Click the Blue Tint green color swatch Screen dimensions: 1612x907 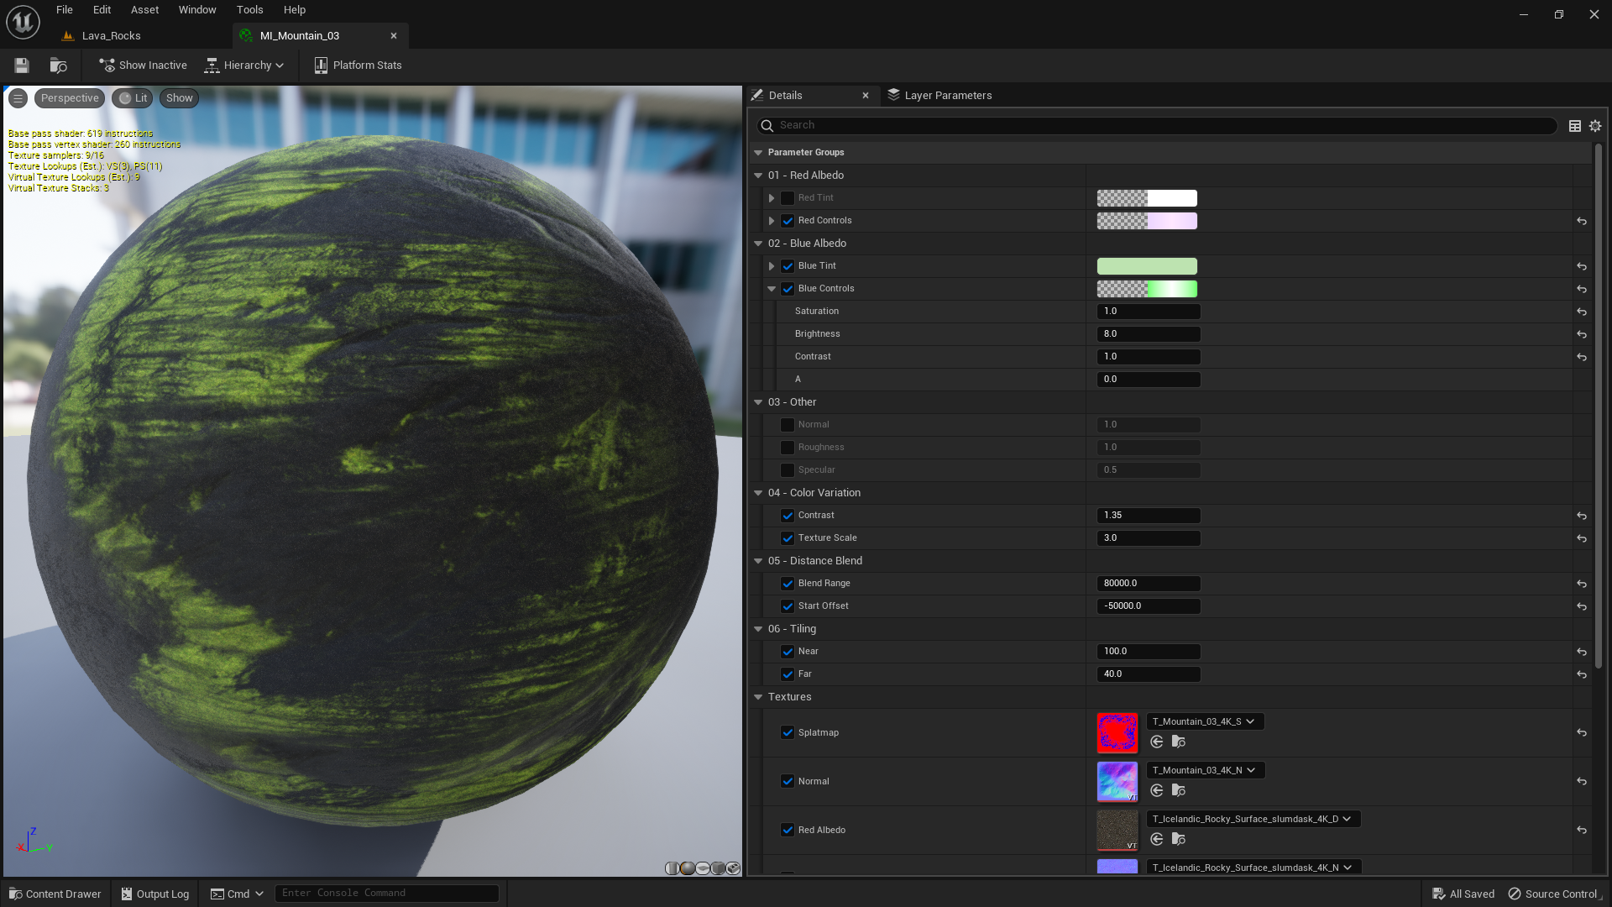click(1147, 265)
